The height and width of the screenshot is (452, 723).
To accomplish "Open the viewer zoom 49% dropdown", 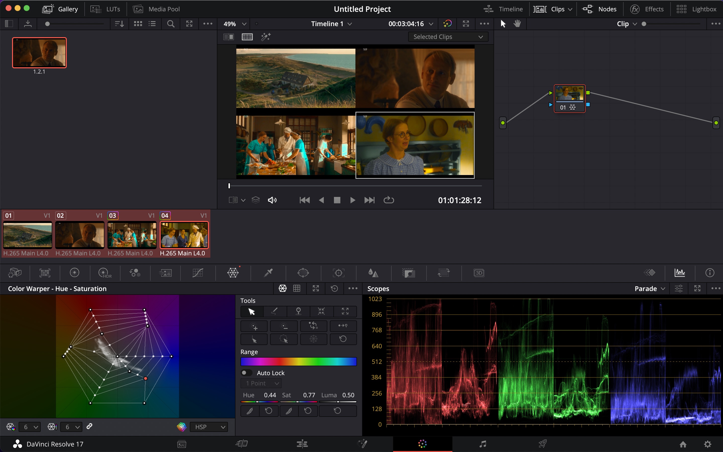I will (x=235, y=24).
